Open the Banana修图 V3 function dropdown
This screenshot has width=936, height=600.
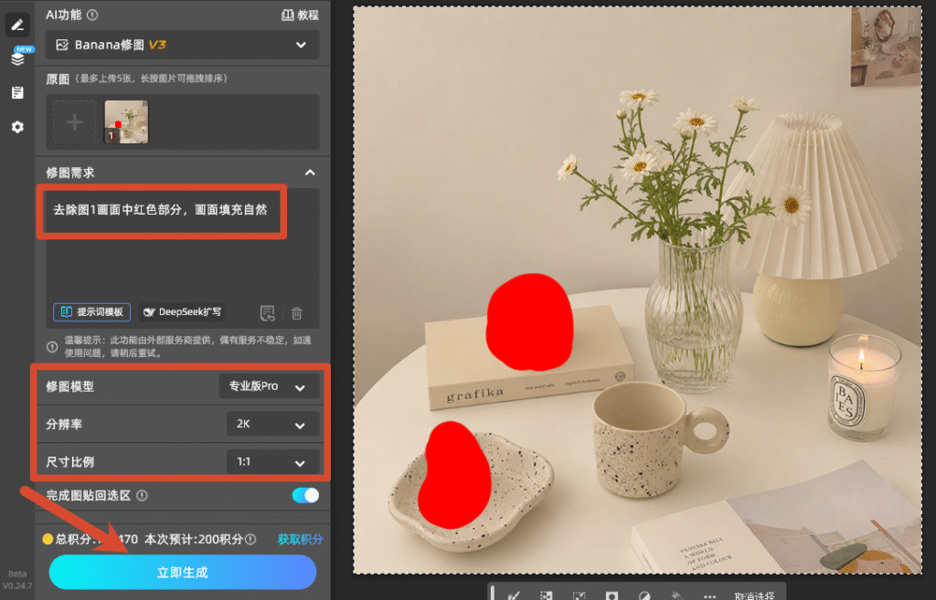point(183,45)
